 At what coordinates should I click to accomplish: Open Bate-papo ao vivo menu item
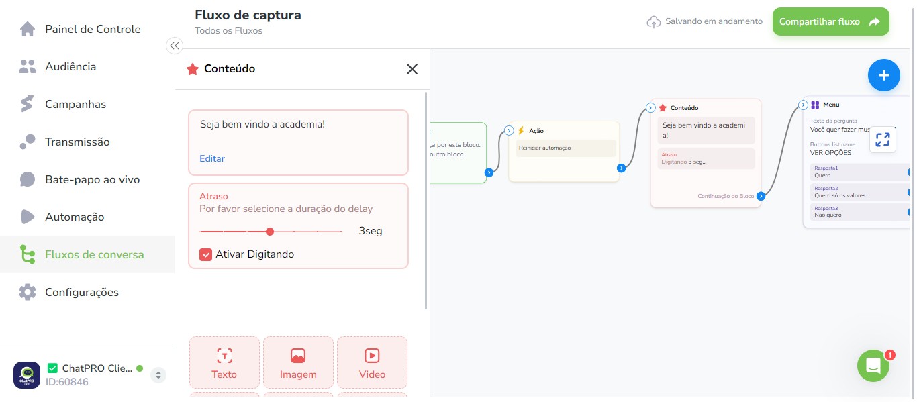click(87, 179)
